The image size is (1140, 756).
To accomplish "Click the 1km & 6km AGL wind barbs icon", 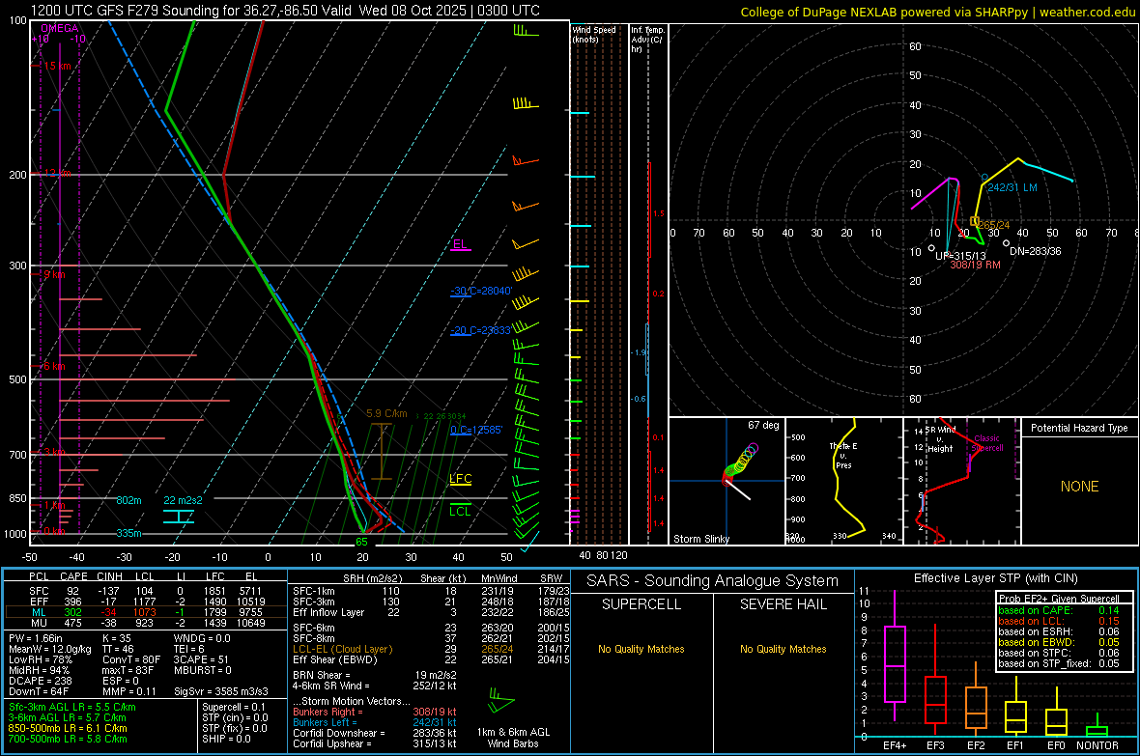I will pyautogui.click(x=500, y=701).
